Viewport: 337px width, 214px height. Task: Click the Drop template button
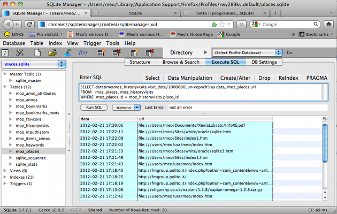pyautogui.click(x=264, y=78)
